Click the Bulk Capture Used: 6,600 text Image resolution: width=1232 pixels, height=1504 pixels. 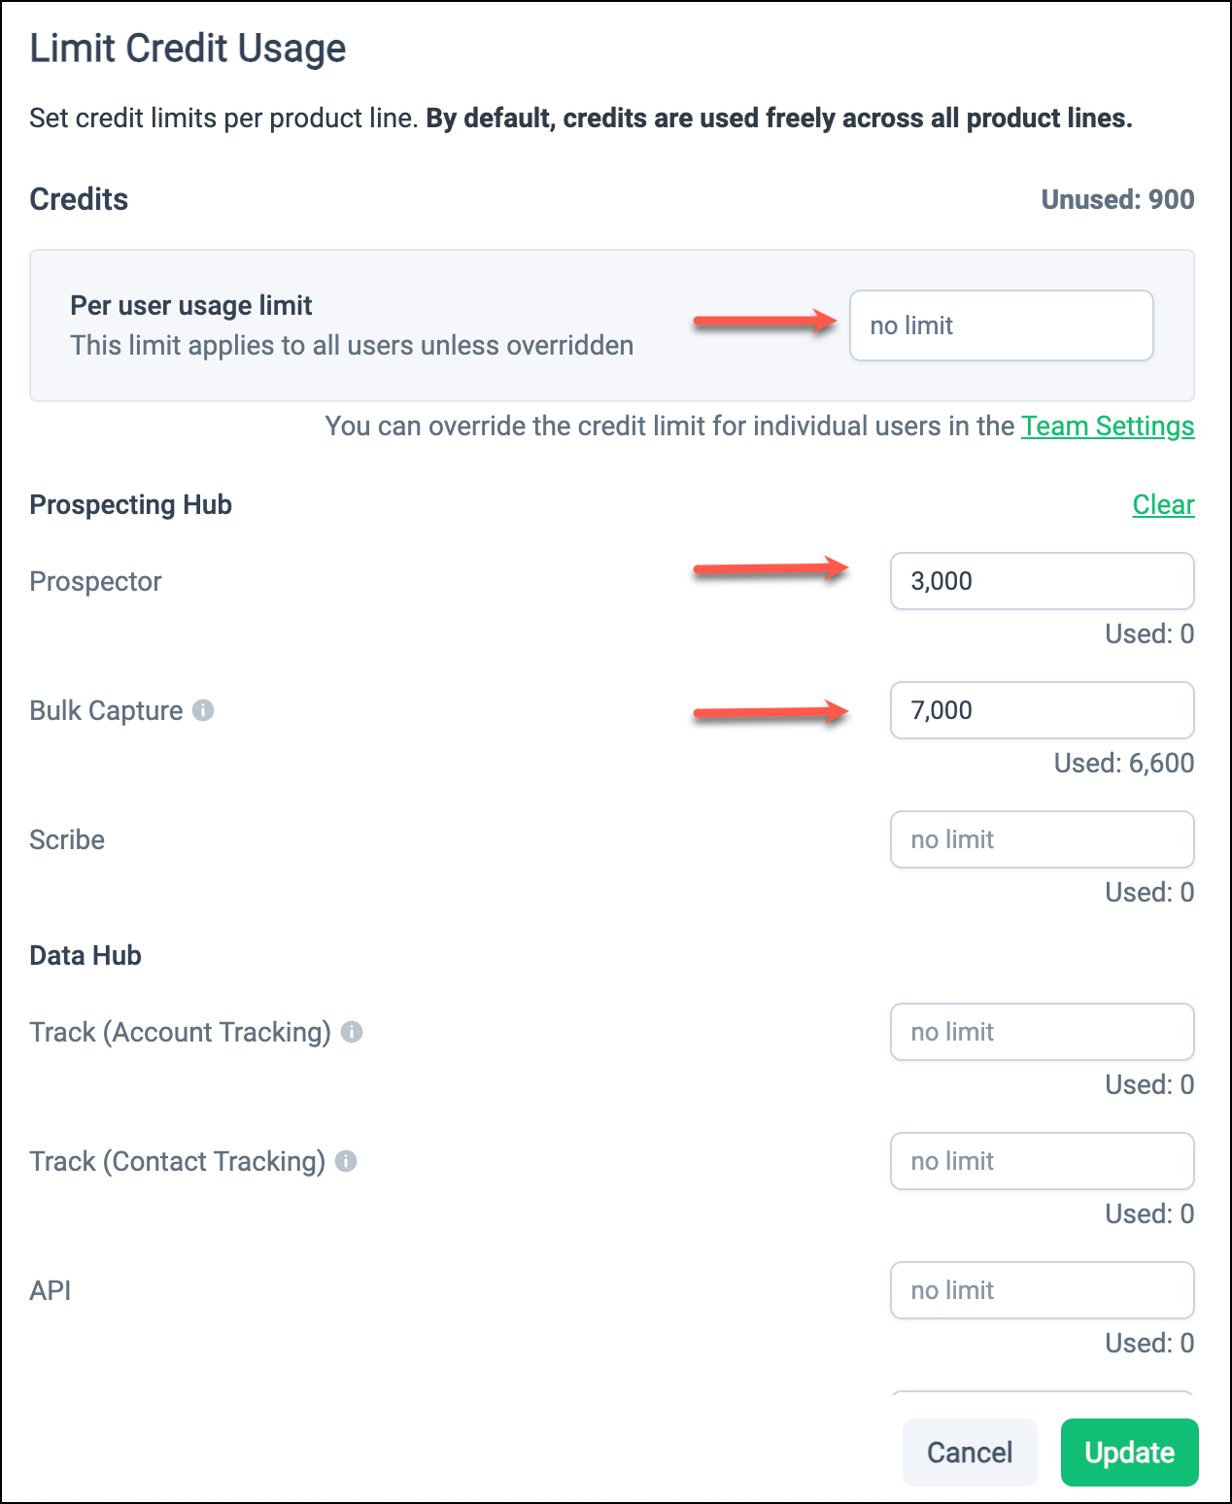[1123, 763]
